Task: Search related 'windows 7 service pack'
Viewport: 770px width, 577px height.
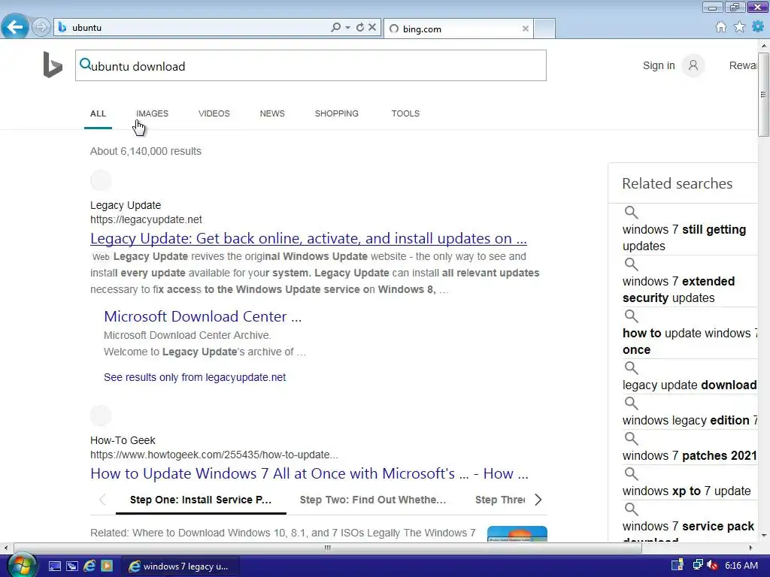Action: (x=688, y=527)
